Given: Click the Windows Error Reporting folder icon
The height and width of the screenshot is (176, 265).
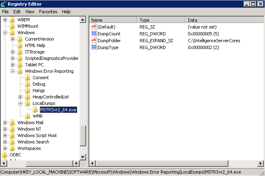Looking at the screenshot, I should pyautogui.click(x=20, y=71).
